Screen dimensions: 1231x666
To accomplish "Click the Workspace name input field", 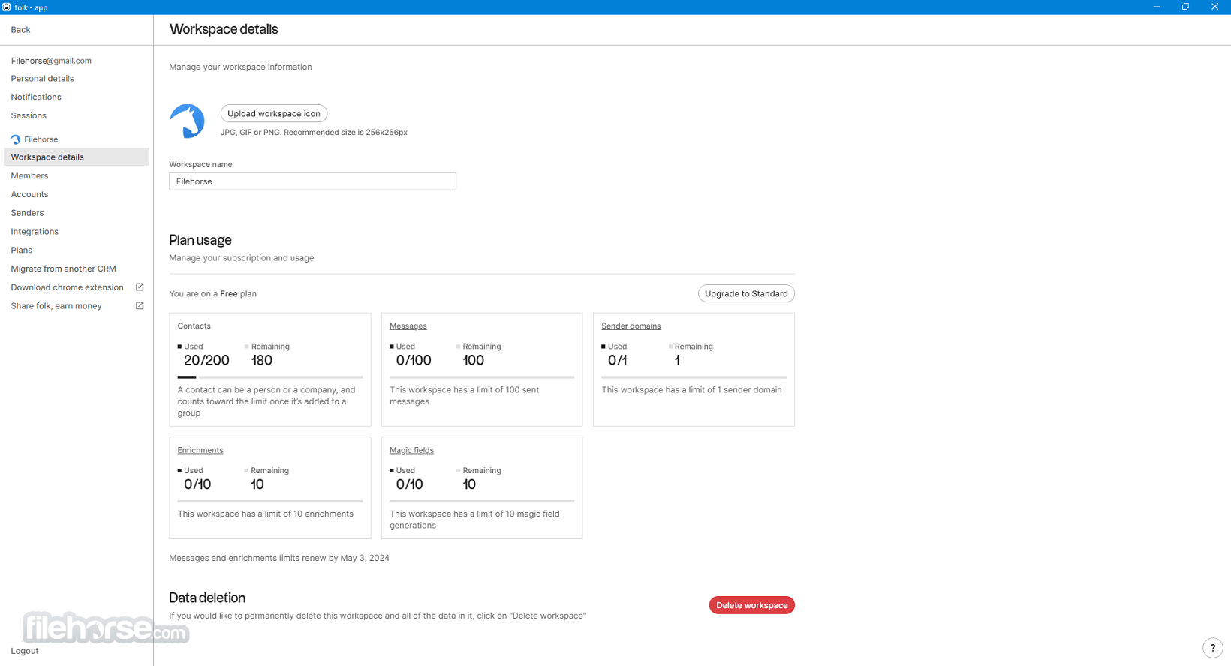I will (313, 181).
